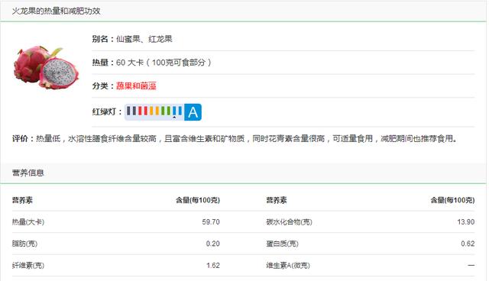Click the 热量 60 大卡 line
The height and width of the screenshot is (281, 489).
point(151,63)
